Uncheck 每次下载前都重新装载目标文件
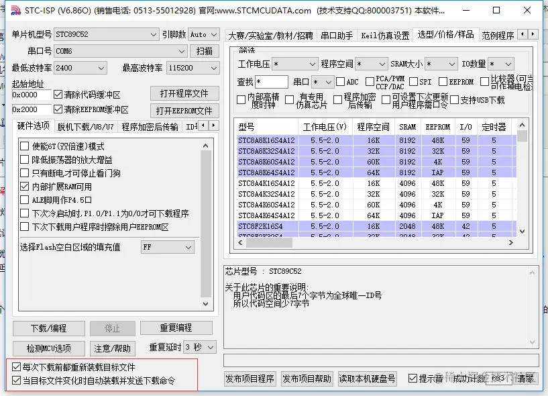548x396 pixels. (16, 367)
